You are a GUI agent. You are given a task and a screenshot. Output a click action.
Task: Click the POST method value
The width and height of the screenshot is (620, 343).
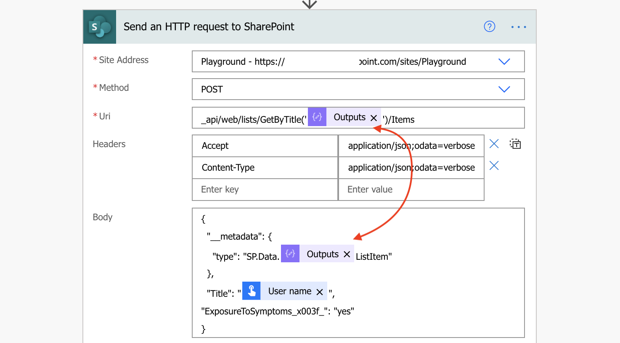pos(212,90)
